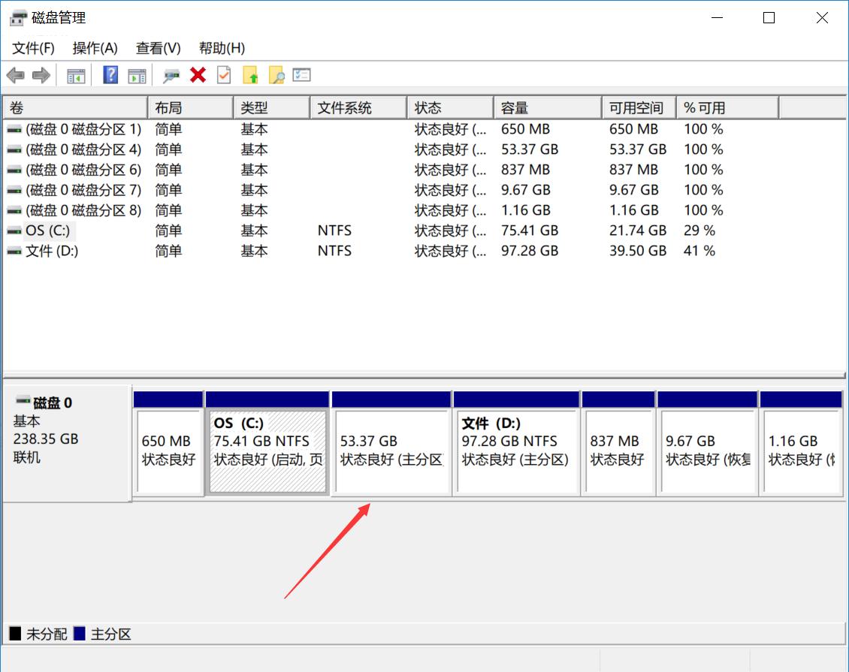Toggle the show/hide console tree icon

point(76,75)
